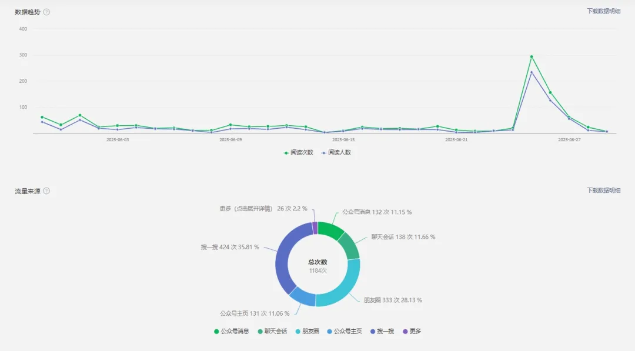Click the top 下载数据明细 link
Screen dimensions: 635x351
602,11
